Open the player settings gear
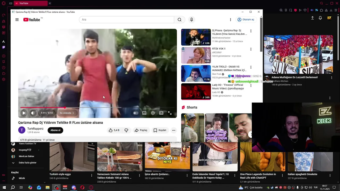Viewport: 340px width, 191px height. pyautogui.click(x=153, y=113)
